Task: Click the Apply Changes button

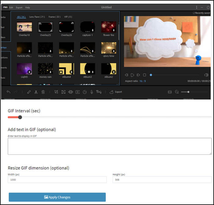Action: click(57, 197)
